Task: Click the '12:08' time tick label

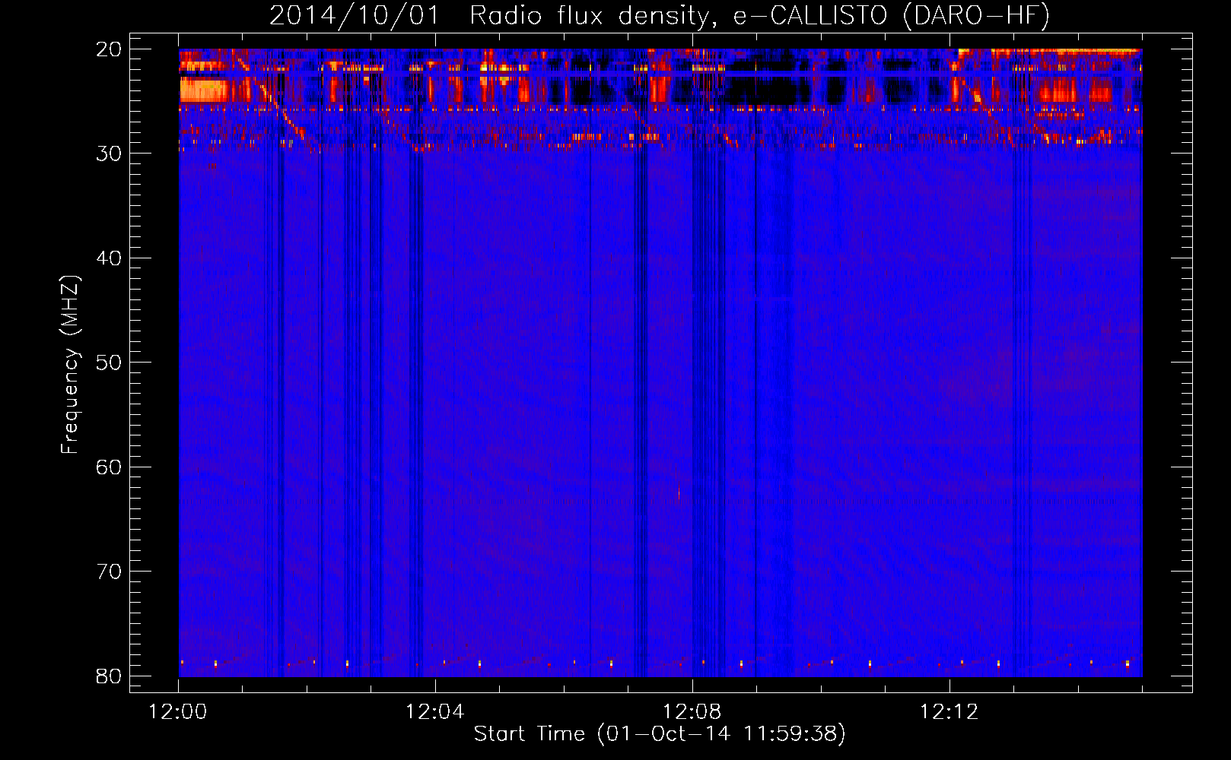Action: coord(692,712)
